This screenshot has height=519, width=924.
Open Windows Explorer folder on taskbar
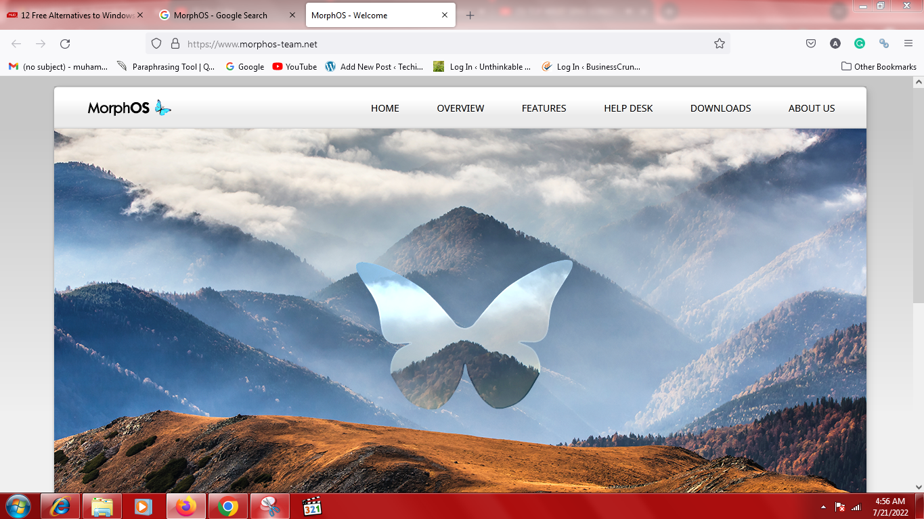coord(102,506)
